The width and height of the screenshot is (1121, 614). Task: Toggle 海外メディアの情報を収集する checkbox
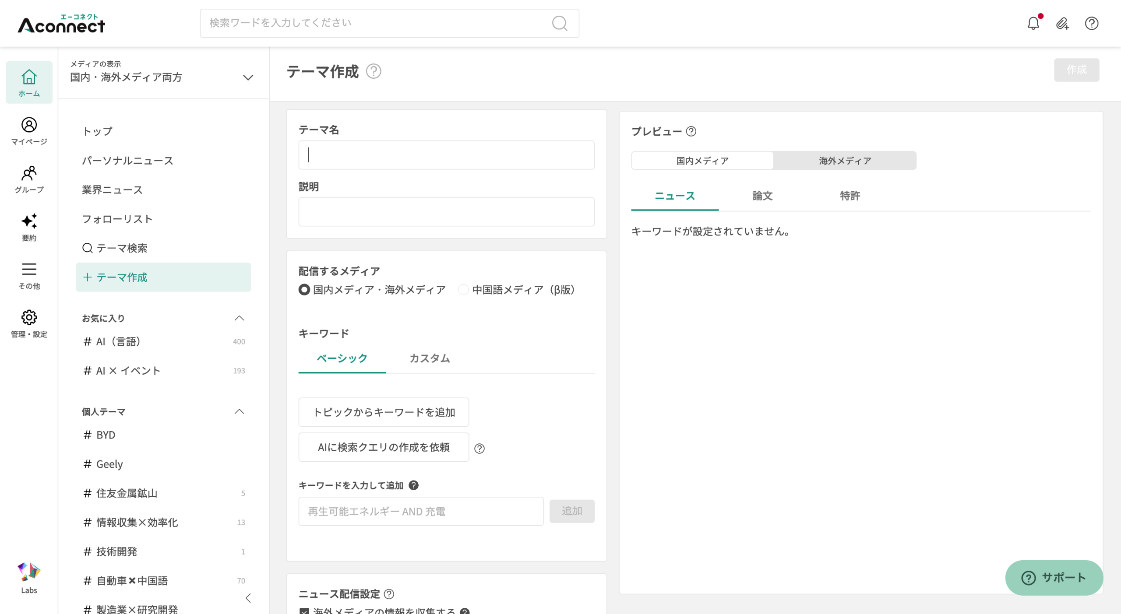pyautogui.click(x=304, y=611)
